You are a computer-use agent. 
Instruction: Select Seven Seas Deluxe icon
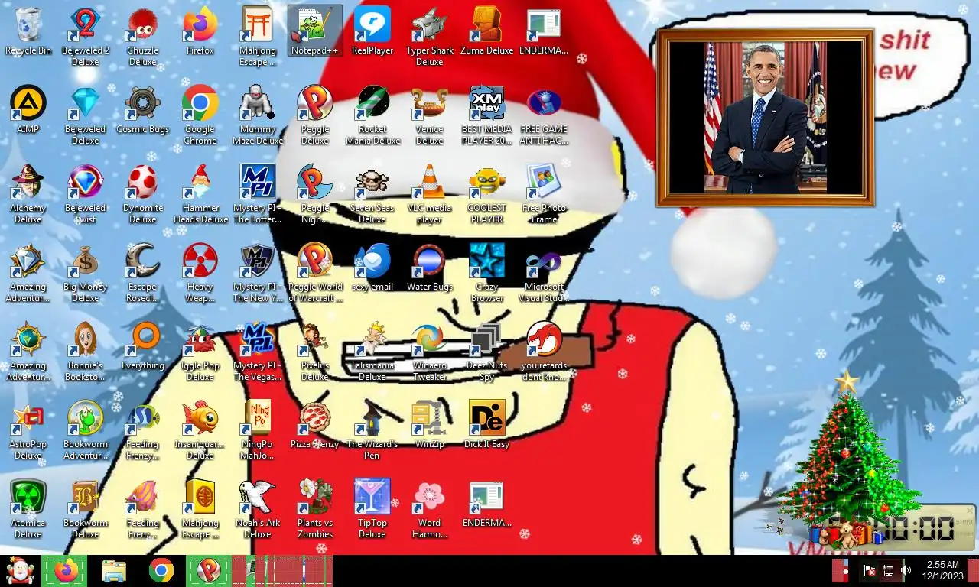(x=372, y=193)
